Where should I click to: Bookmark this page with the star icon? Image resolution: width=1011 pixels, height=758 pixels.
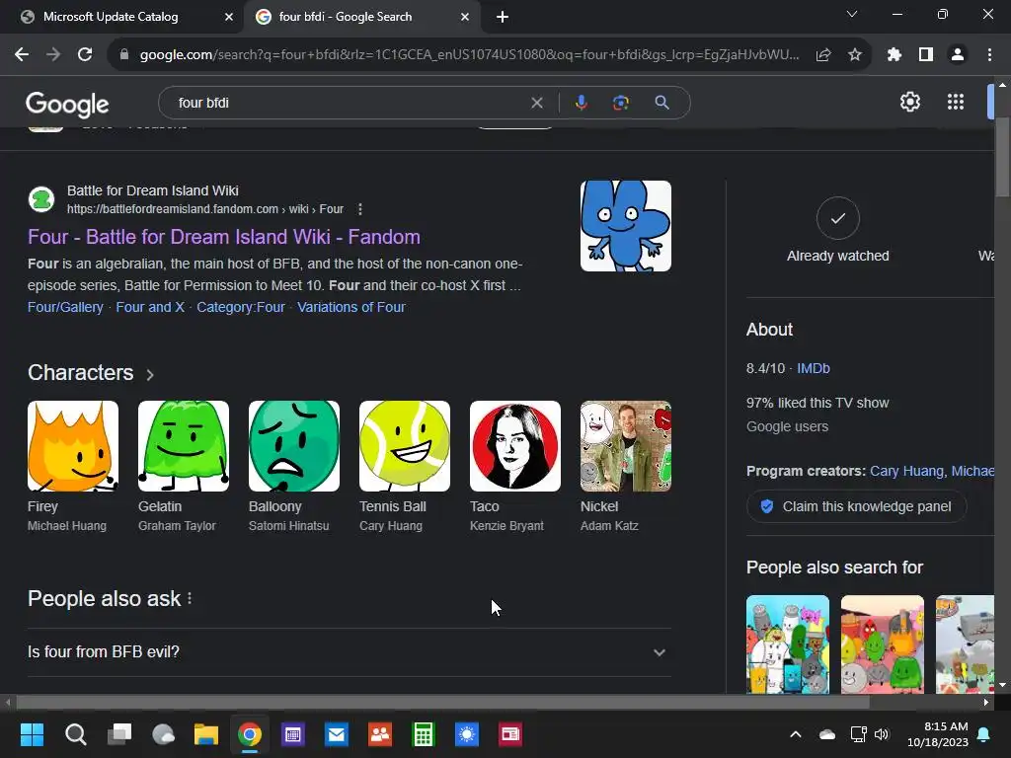click(x=855, y=55)
